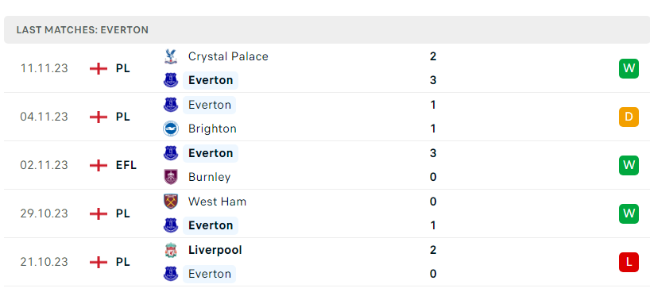The width and height of the screenshot is (650, 292).
Task: Open the 02.11.23 EFL match row date
Action: pos(44,165)
